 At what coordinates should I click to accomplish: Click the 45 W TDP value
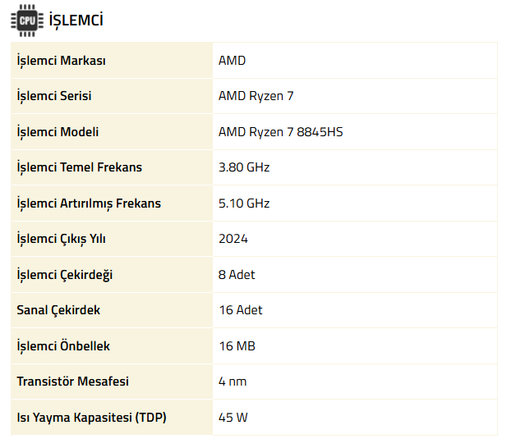(x=233, y=418)
